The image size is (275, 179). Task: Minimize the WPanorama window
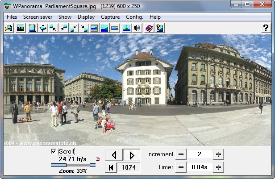236,4
